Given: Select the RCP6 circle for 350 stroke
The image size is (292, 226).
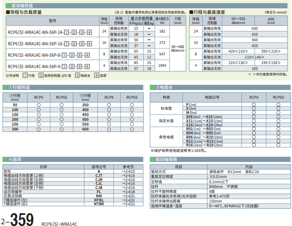Looking at the screenshot, I should [109, 105].
